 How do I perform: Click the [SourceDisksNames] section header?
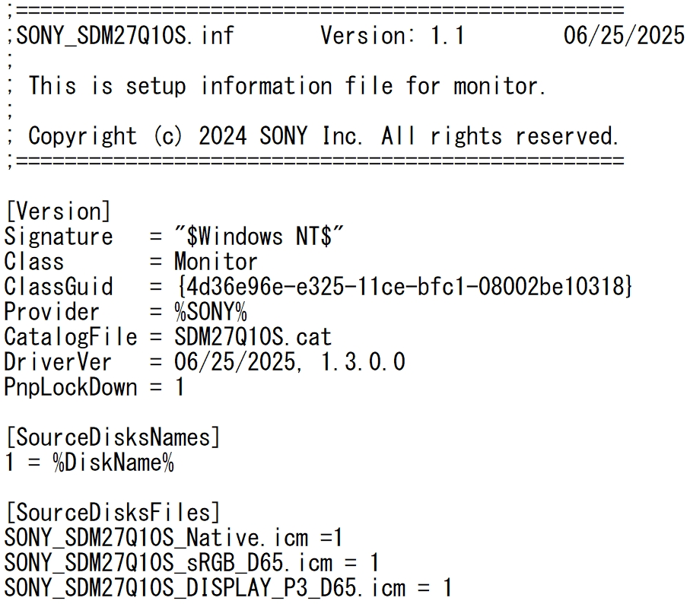pos(113,437)
